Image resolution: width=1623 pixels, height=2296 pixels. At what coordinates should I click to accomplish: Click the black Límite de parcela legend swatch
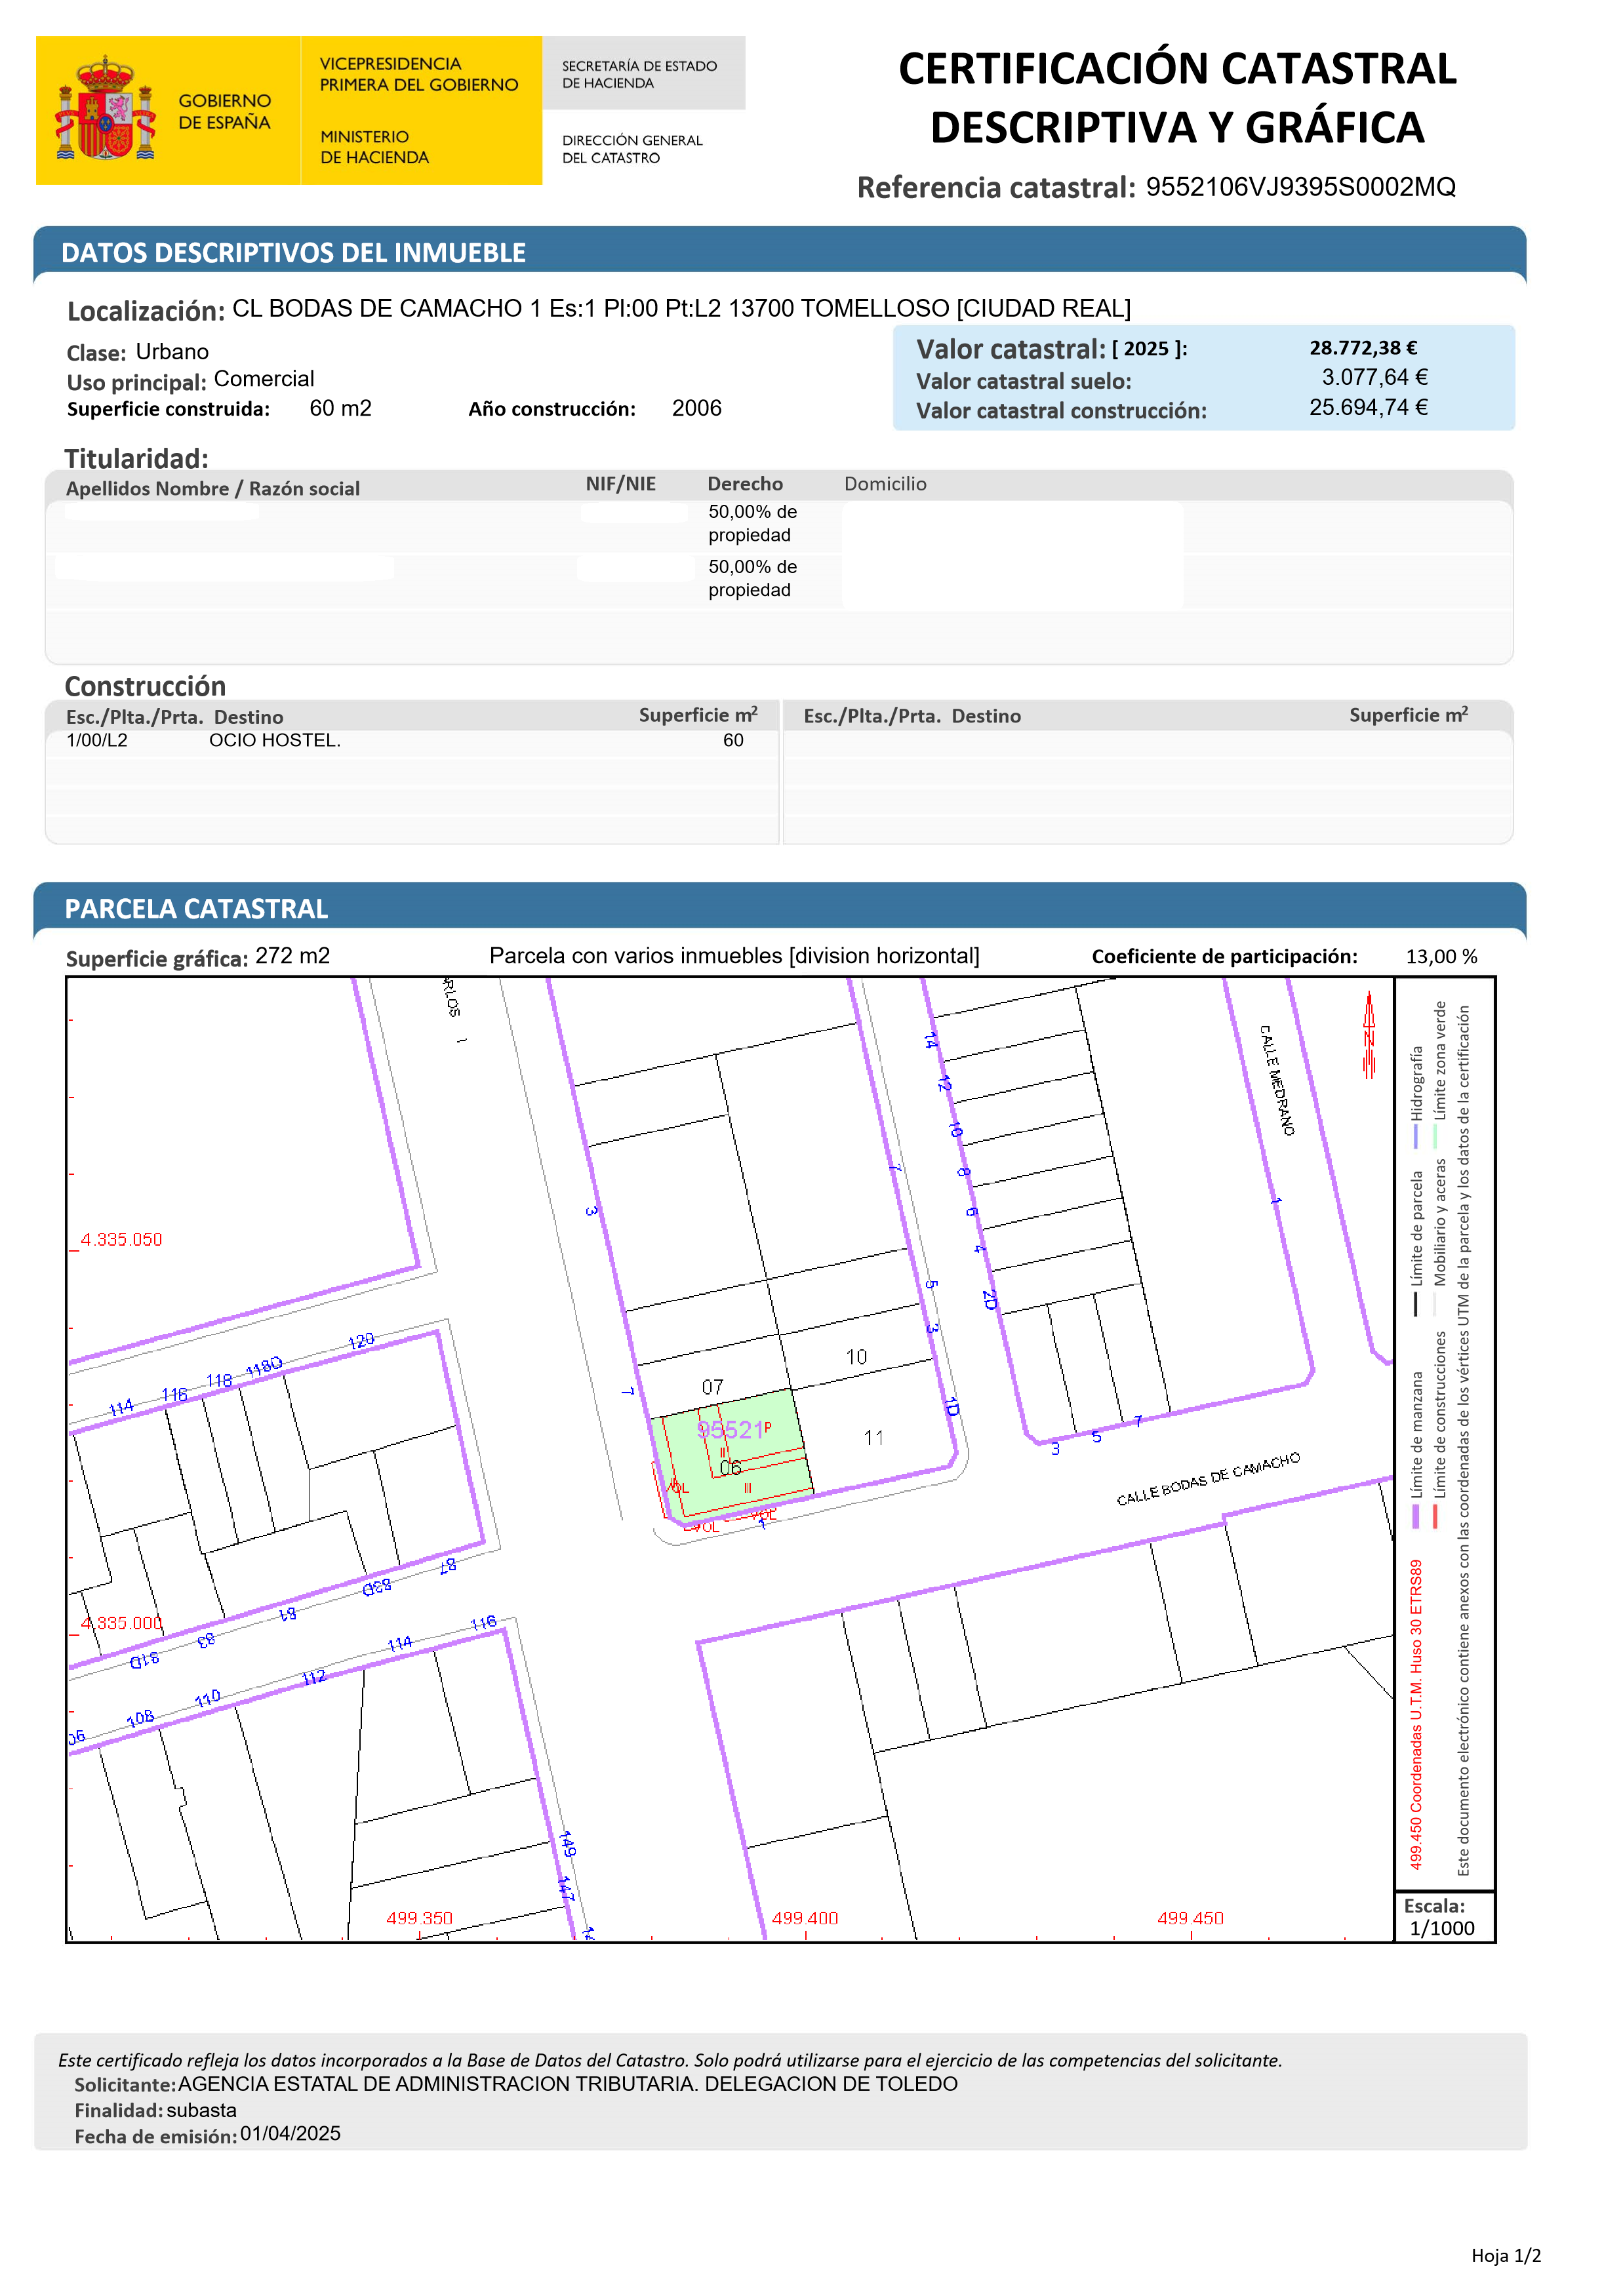click(x=1415, y=1304)
